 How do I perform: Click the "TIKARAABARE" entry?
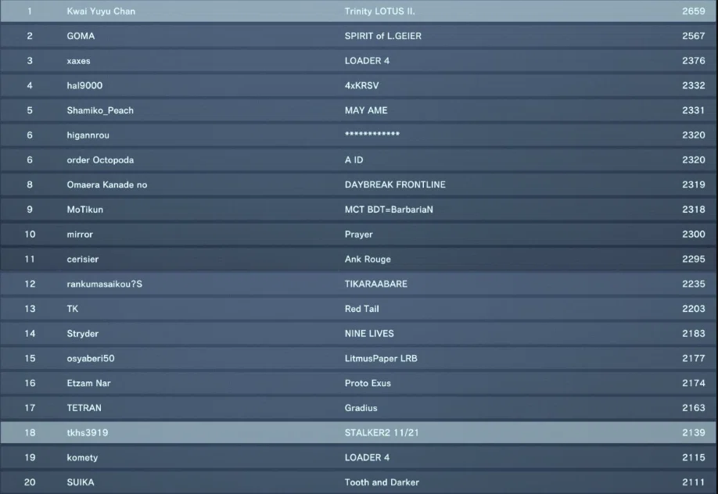coord(376,284)
